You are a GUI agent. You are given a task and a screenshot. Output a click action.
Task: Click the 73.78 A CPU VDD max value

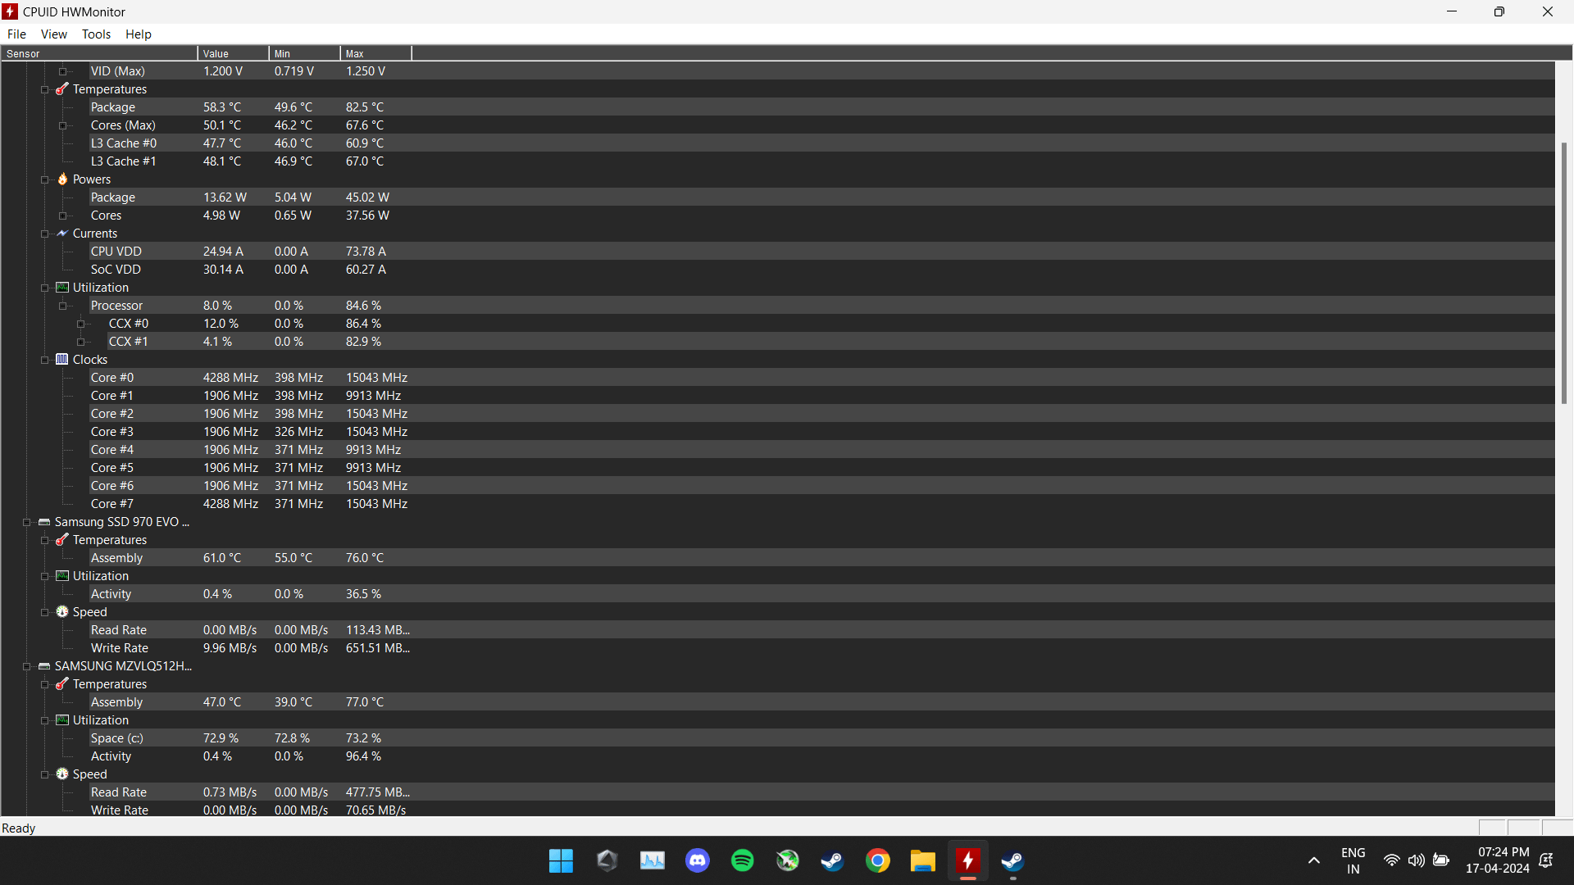tap(366, 252)
